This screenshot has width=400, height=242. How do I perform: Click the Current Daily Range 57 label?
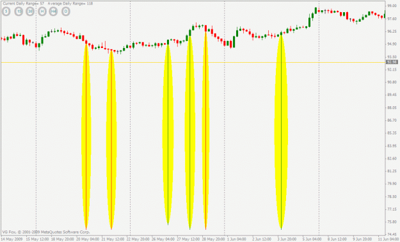point(24,4)
